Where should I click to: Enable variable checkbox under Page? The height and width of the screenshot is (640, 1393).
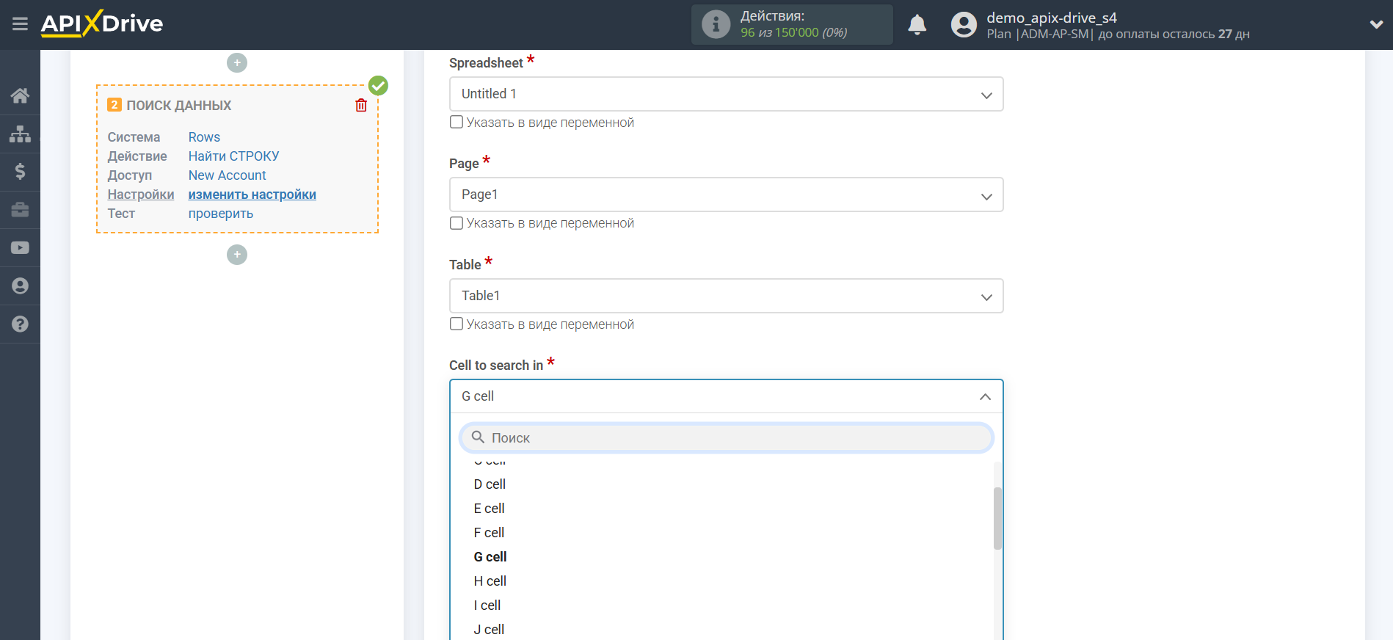coord(457,223)
